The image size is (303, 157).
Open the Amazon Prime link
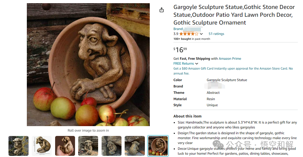pos(230,59)
